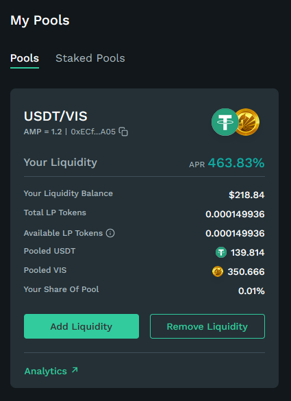This screenshot has height=401, width=291.
Task: Click the small USDT icon near 139.814
Action: click(x=221, y=252)
